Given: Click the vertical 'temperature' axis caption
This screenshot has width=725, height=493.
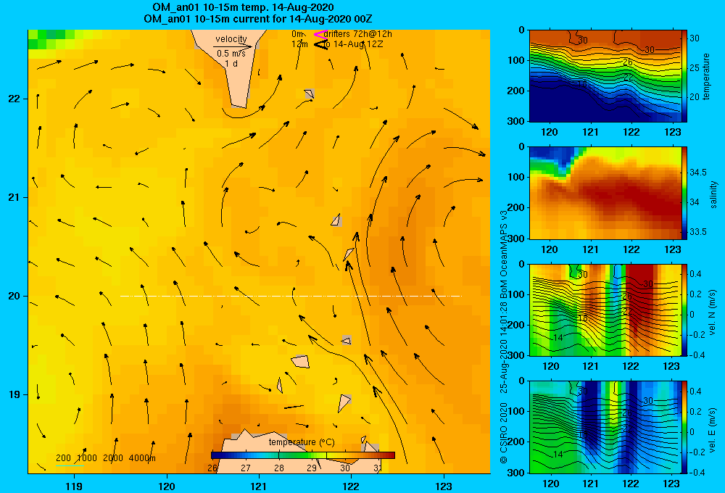Looking at the screenshot, I should click(x=706, y=76).
